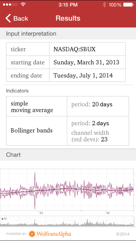
Task: Tap the Wi-Fi status icon
Action: [x=23, y=5]
